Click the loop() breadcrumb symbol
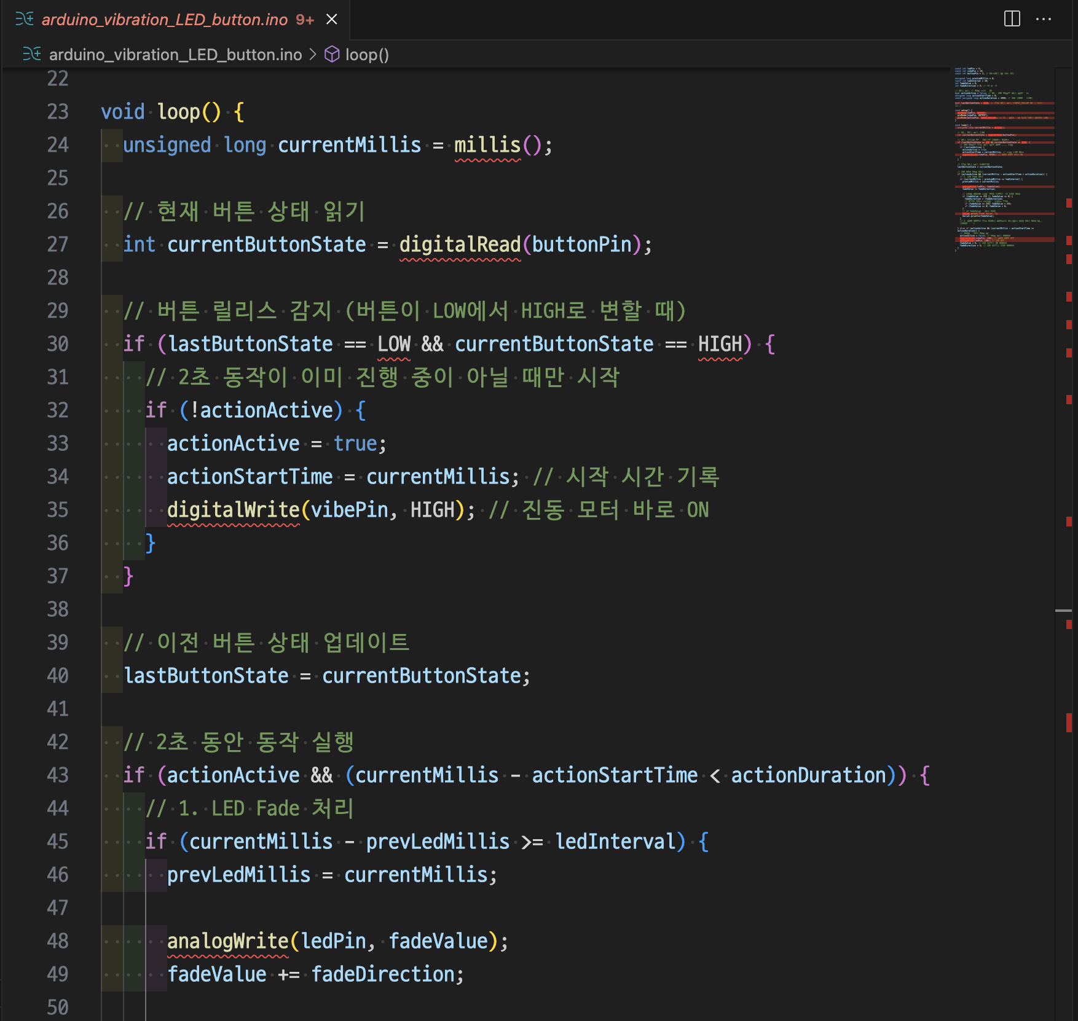 [x=367, y=55]
